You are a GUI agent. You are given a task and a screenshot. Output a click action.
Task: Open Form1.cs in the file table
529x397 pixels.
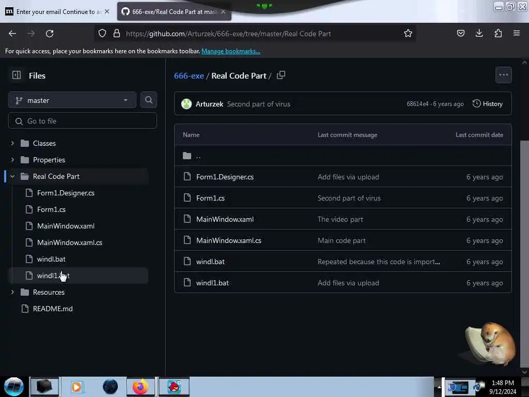click(x=211, y=198)
